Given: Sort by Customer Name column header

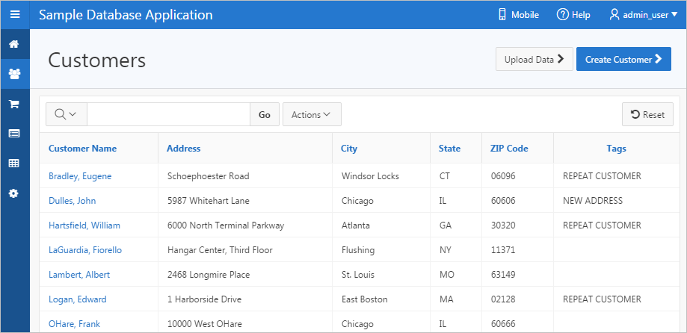Looking at the screenshot, I should [82, 149].
